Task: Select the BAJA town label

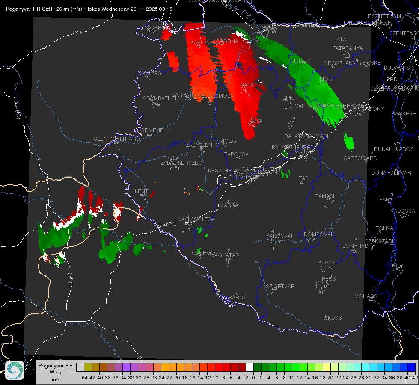Action: tap(398, 266)
